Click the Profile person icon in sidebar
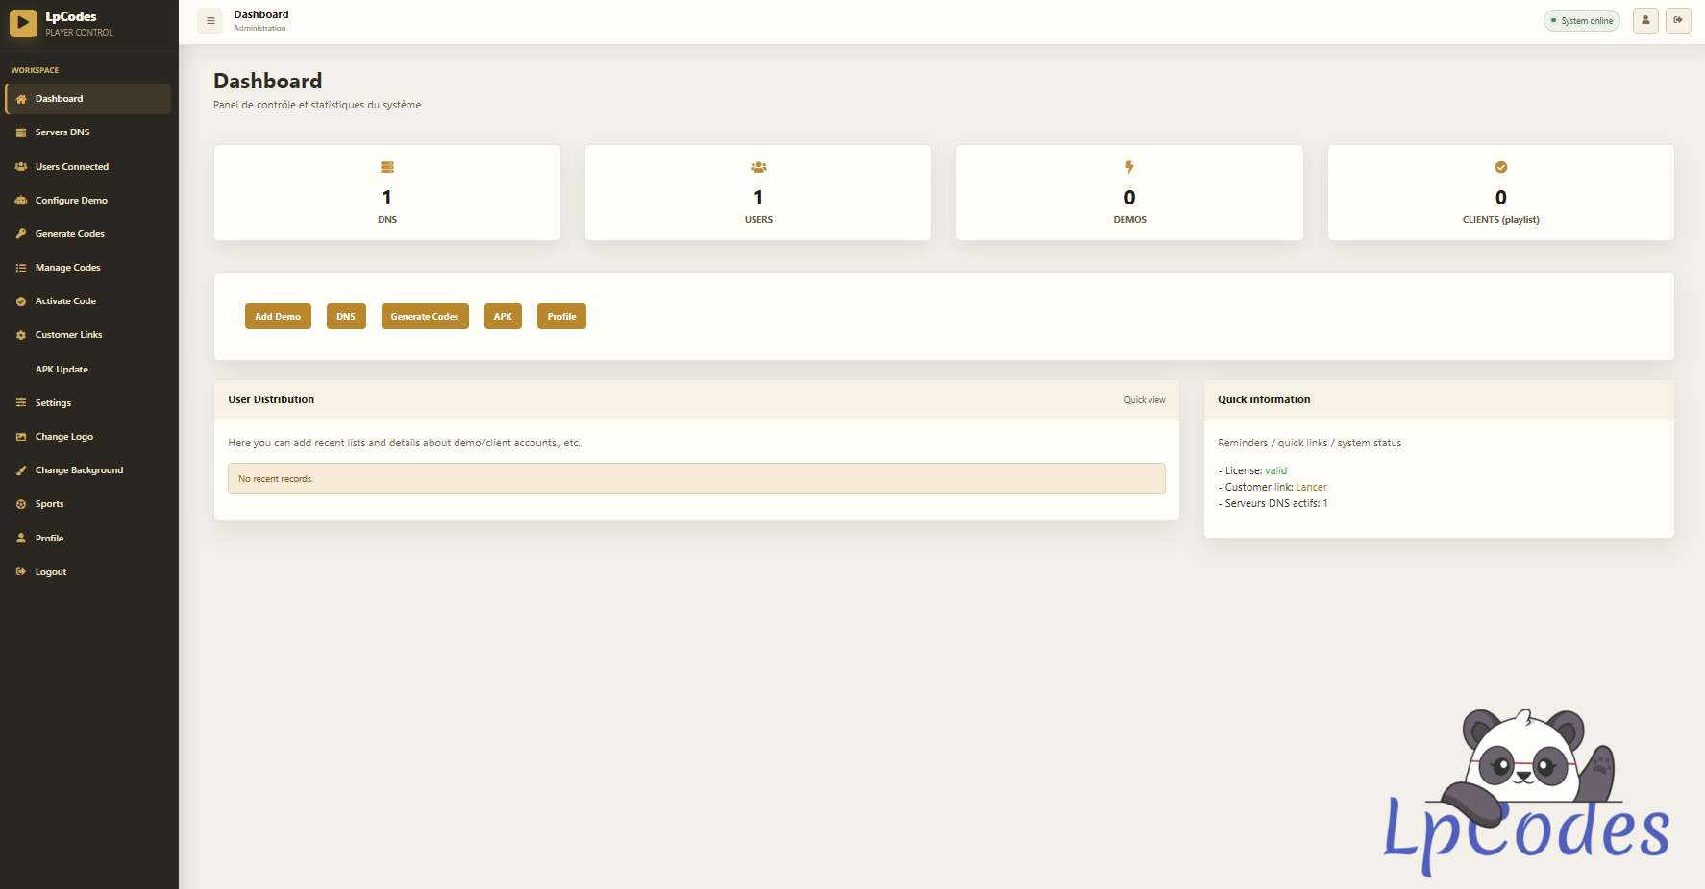The height and width of the screenshot is (889, 1705). 21,539
